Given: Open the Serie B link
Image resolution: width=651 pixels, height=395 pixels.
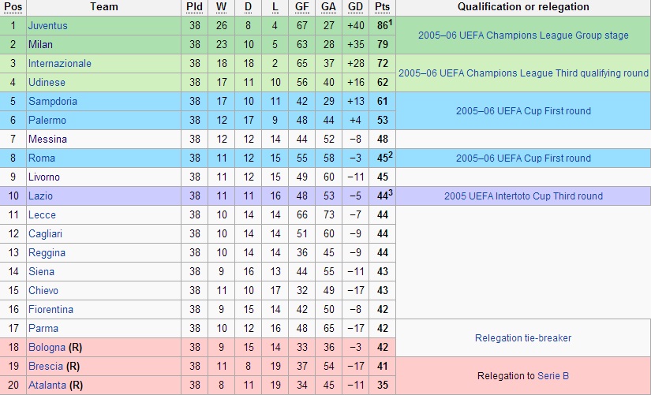Looking at the screenshot, I should [553, 376].
